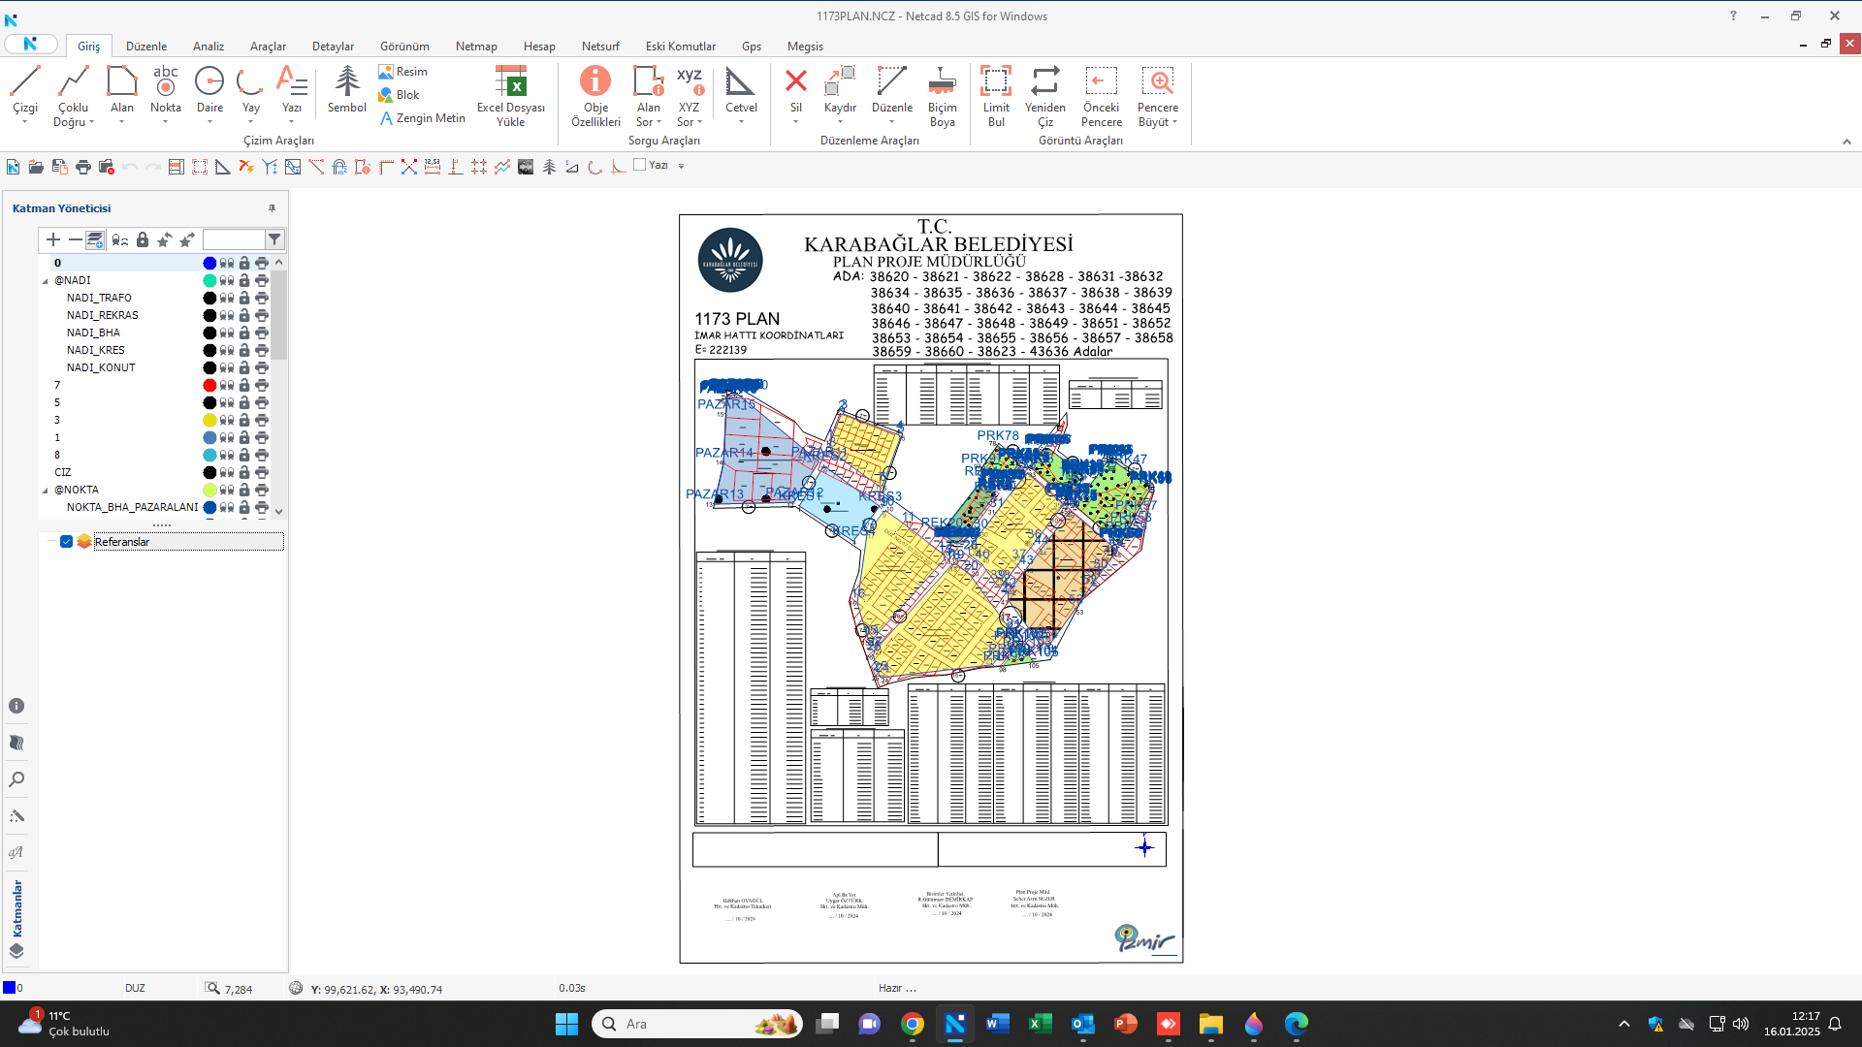Click the layer filter input field
1862x1047 pixels.
[233, 239]
